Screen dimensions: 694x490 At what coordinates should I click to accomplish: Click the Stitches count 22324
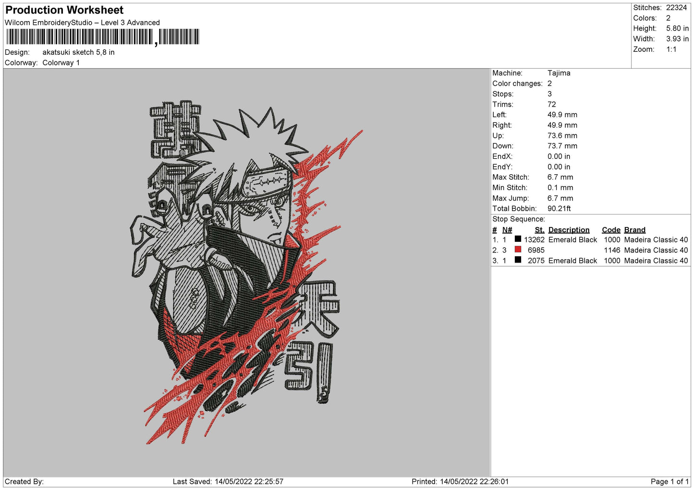pos(676,8)
